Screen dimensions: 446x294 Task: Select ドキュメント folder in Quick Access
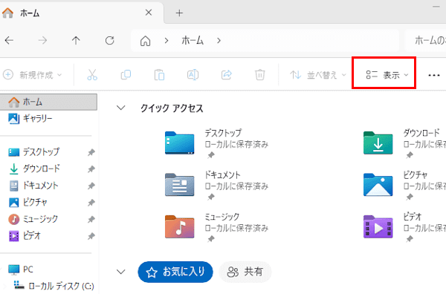coord(217,185)
